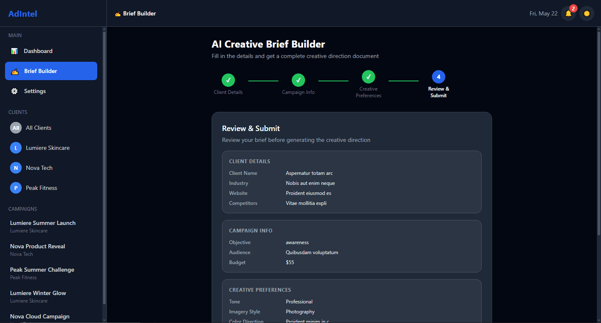Screen dimensions: 601x323
Task: Open Lumiere Winter Glow campaign
Action: coord(51,297)
